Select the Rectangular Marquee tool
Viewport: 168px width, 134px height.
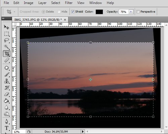tap(6, 34)
